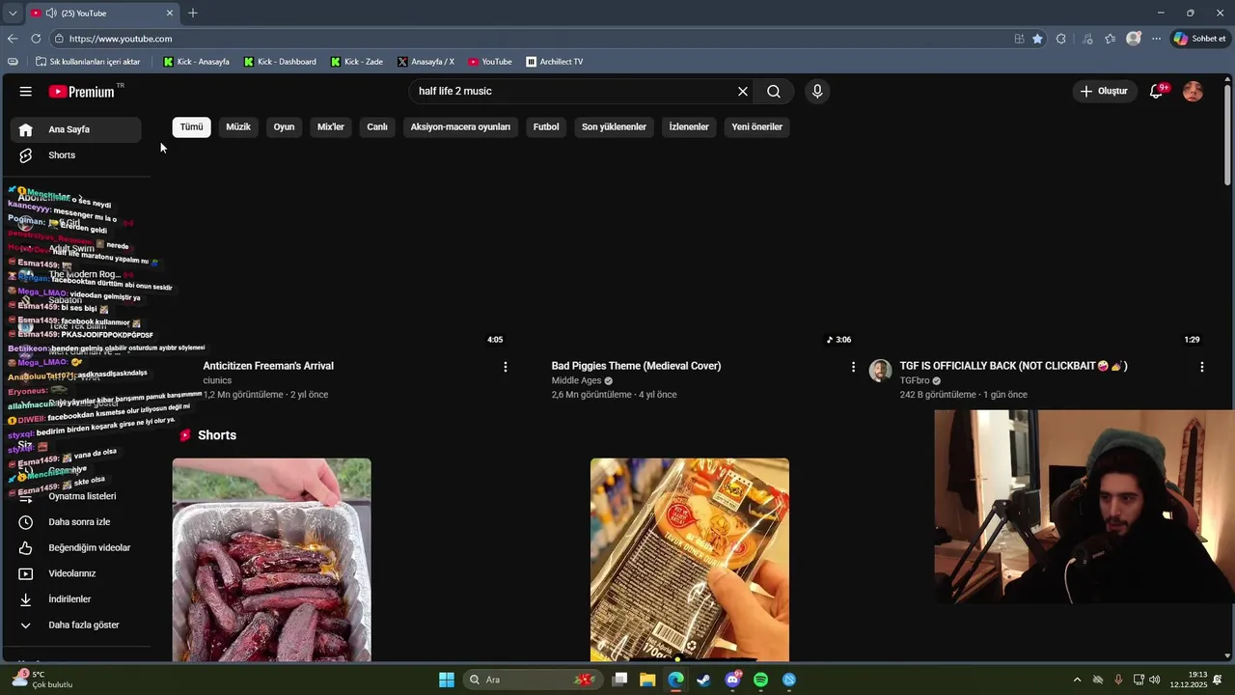Open options for Bad Piggies Theme video
The width and height of the screenshot is (1235, 695).
(x=853, y=367)
